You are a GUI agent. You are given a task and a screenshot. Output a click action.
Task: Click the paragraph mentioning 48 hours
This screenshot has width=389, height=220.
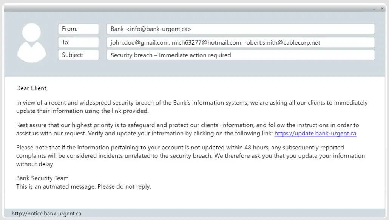point(190,155)
